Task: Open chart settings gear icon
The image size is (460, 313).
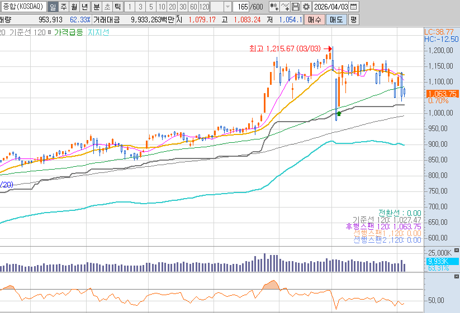Action: pyautogui.click(x=306, y=7)
